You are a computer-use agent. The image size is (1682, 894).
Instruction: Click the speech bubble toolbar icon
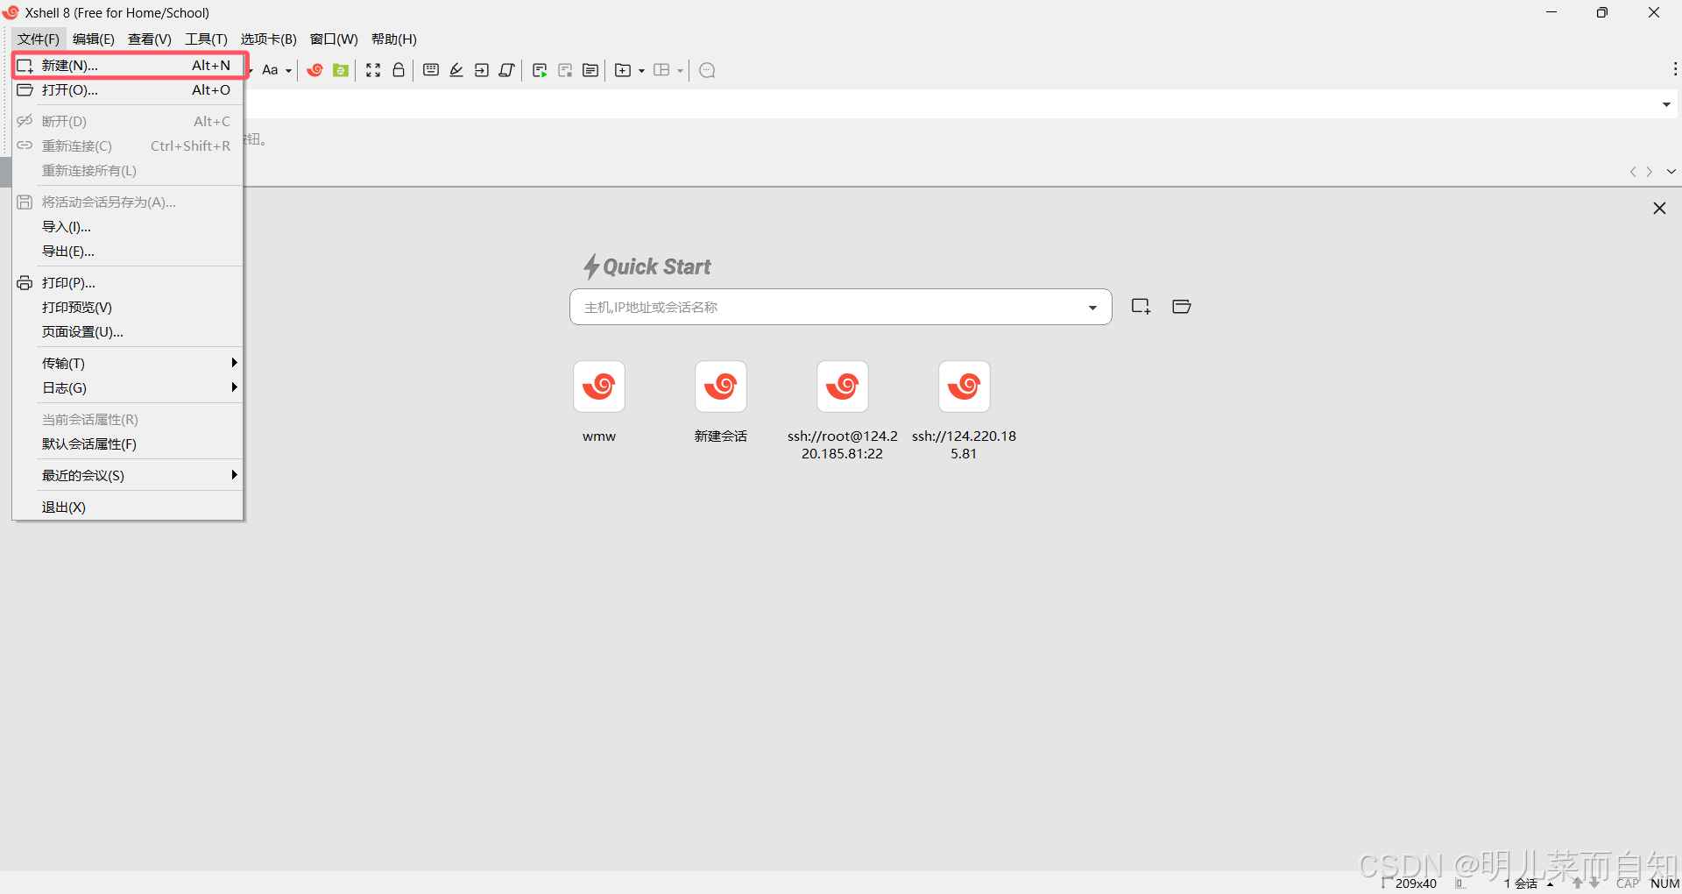point(708,70)
